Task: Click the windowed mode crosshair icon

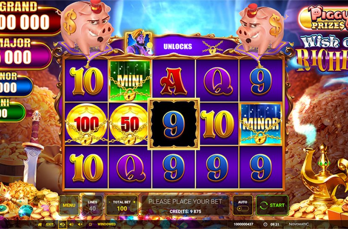Action: click(x=90, y=224)
